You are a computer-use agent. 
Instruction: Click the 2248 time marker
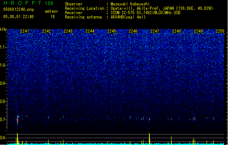pos(177,31)
